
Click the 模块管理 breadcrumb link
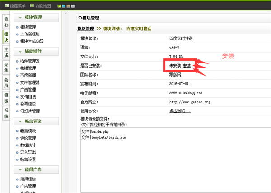(x=85, y=29)
